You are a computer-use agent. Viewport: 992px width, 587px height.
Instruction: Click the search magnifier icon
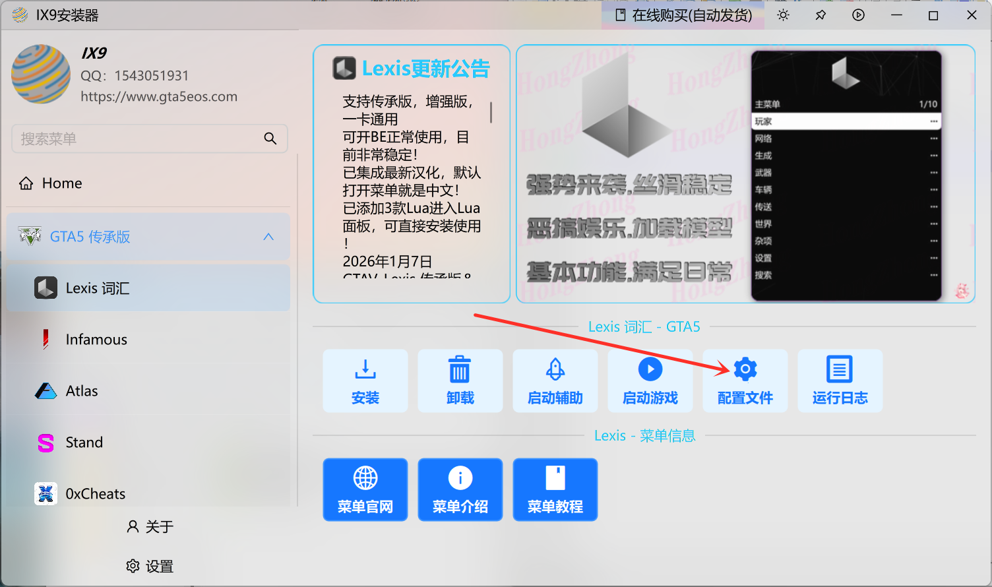(x=270, y=139)
